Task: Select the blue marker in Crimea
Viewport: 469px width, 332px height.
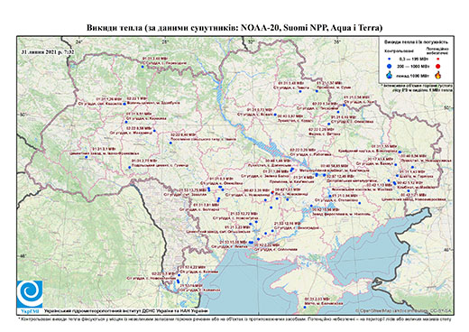Action: 305,308
